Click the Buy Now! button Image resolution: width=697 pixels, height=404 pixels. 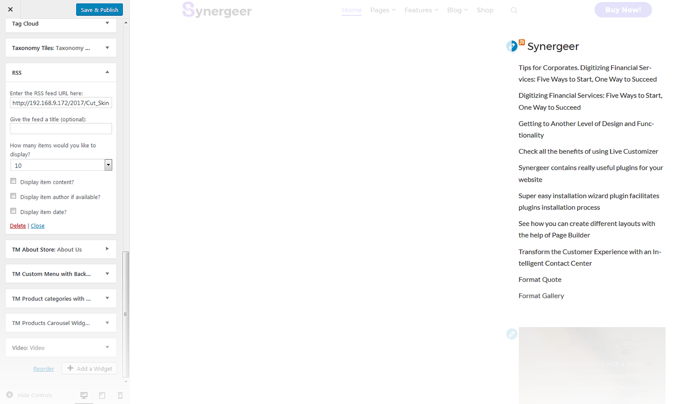[623, 10]
